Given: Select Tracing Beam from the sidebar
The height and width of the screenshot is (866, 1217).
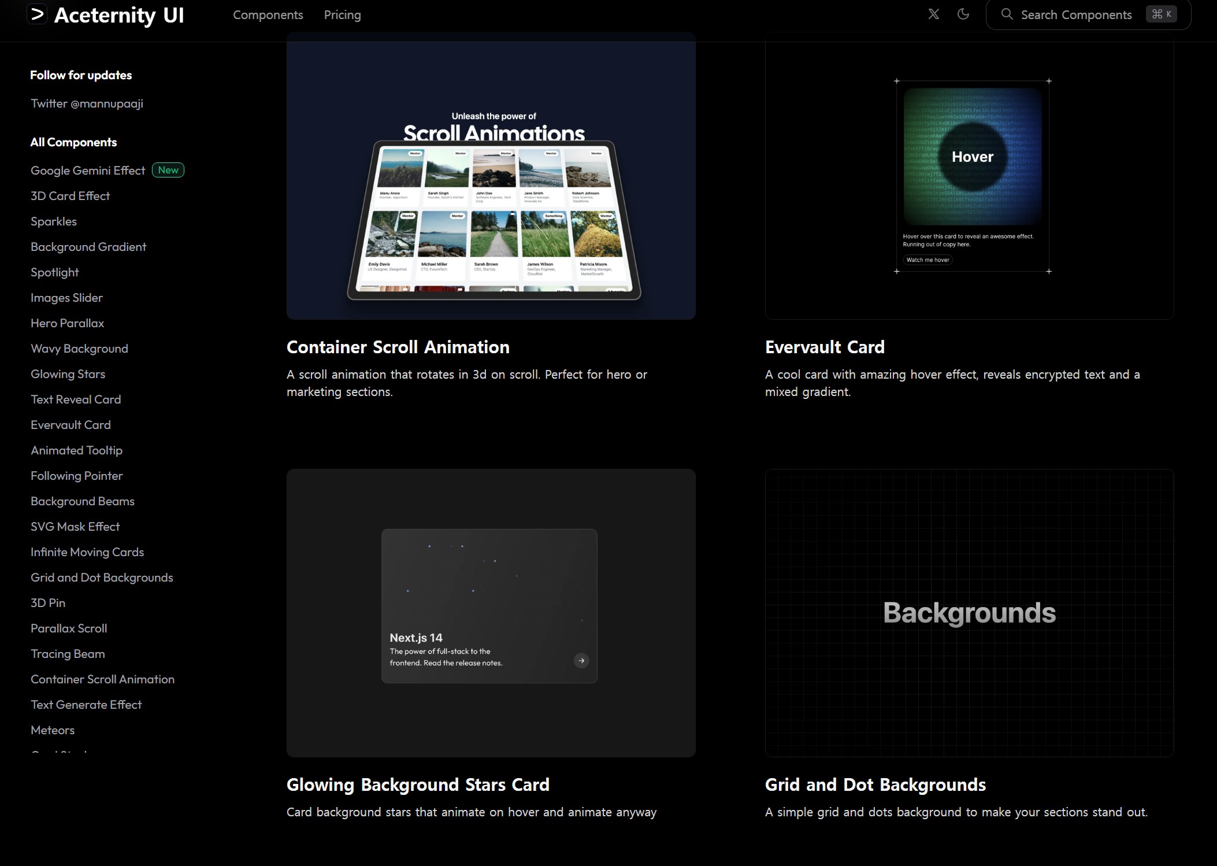Looking at the screenshot, I should [x=68, y=654].
